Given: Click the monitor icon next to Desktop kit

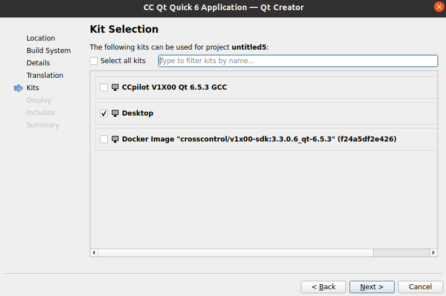Looking at the screenshot, I should 115,113.
